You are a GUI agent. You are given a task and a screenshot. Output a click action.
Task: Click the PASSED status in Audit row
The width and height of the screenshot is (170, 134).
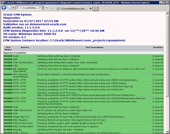pos(8,56)
